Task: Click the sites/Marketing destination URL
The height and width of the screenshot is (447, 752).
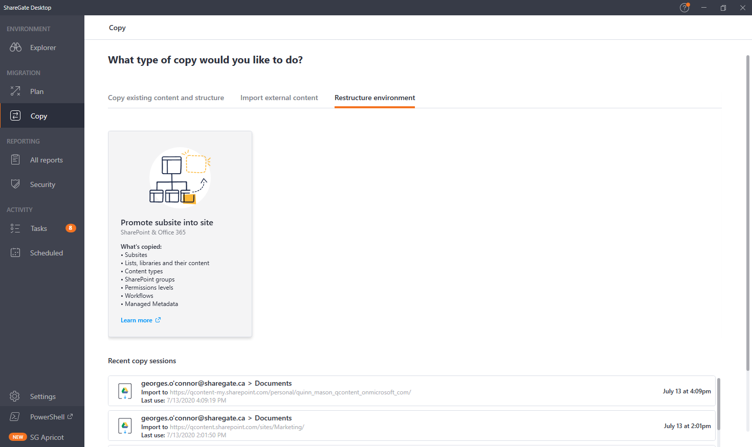Action: 237,427
